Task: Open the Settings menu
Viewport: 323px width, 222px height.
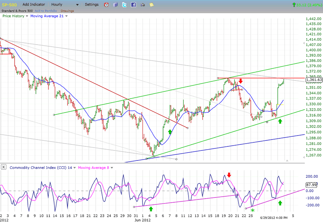Action: [x=92, y=4]
